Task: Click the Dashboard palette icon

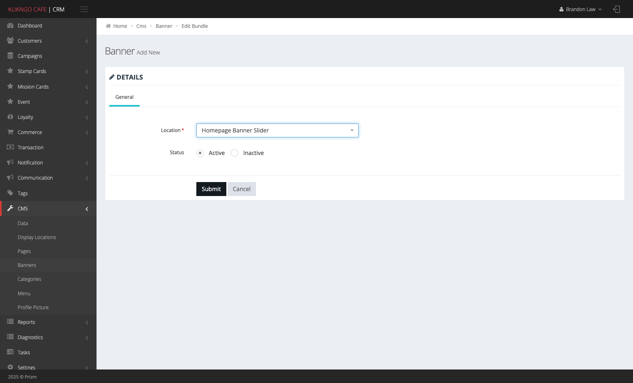Action: [x=10, y=25]
